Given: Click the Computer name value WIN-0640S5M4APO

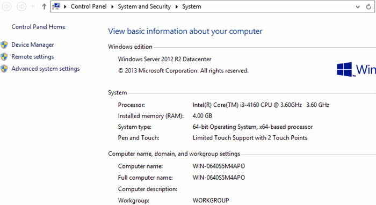Looking at the screenshot, I should tap(219, 166).
